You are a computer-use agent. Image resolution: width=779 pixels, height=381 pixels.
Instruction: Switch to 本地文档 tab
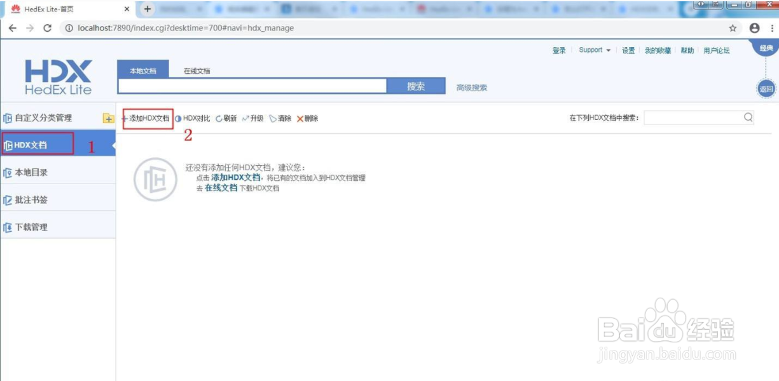[143, 70]
